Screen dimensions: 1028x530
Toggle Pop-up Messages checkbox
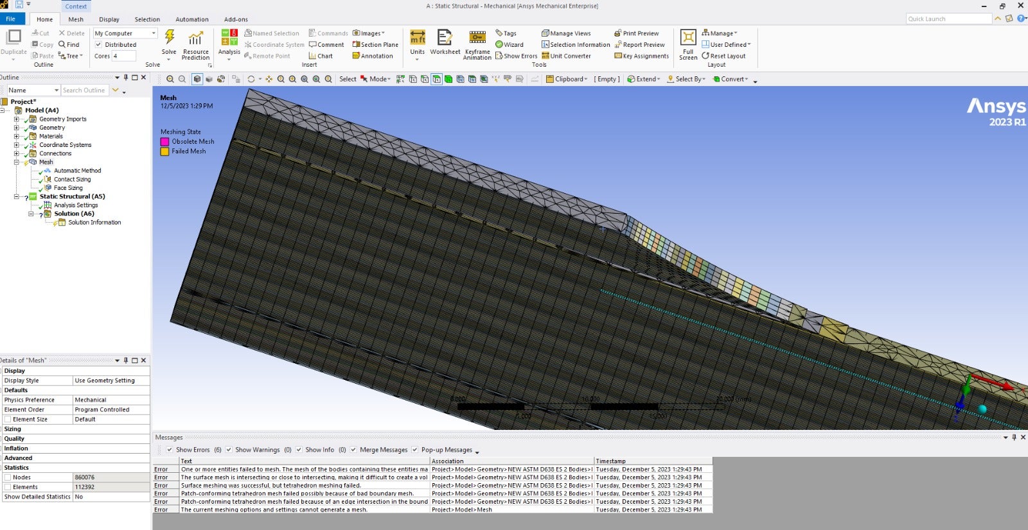(415, 450)
